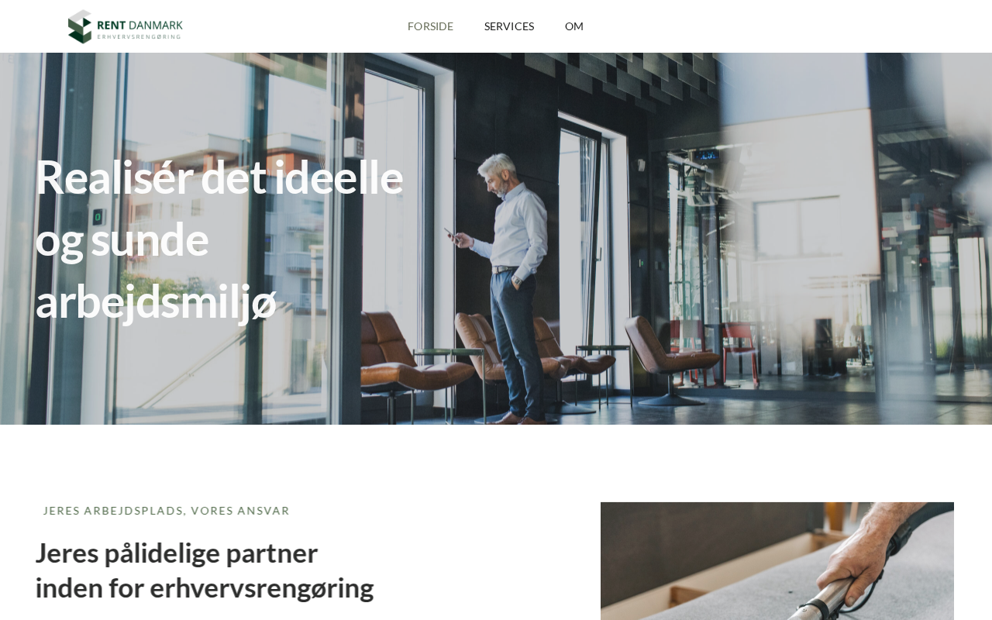Click the 'Realisér det ideelle' headline
This screenshot has width=992, height=620.
click(x=219, y=177)
